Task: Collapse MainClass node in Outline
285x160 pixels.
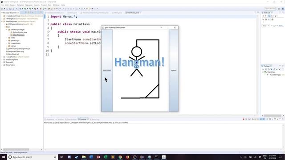Action: (x=263, y=72)
